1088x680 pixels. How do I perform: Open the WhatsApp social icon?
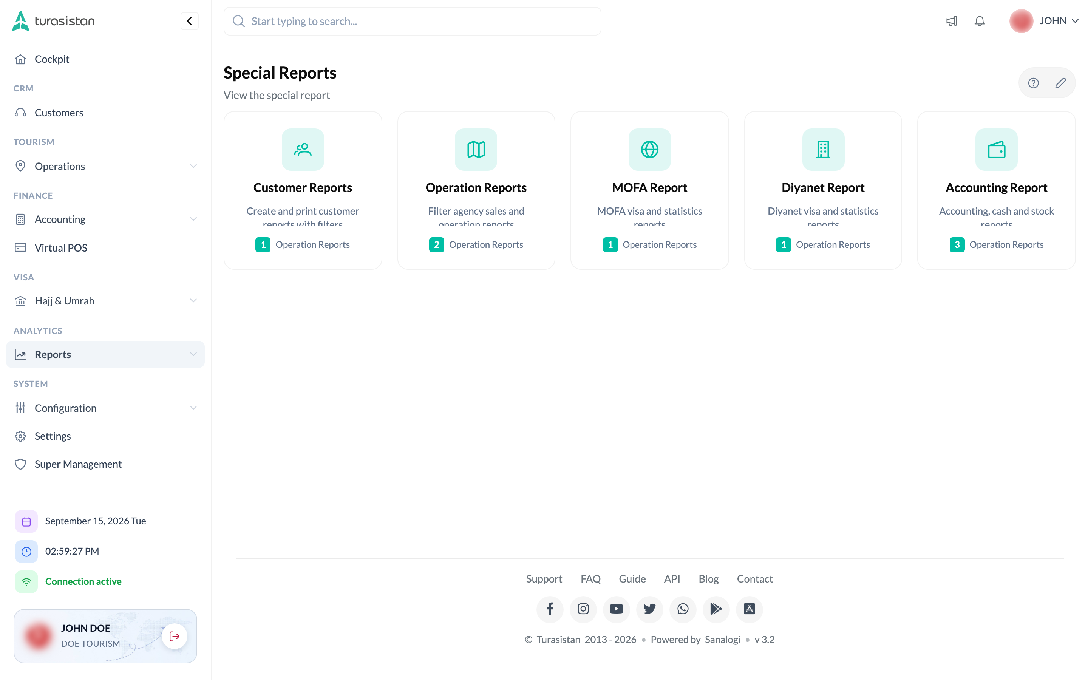(x=683, y=609)
